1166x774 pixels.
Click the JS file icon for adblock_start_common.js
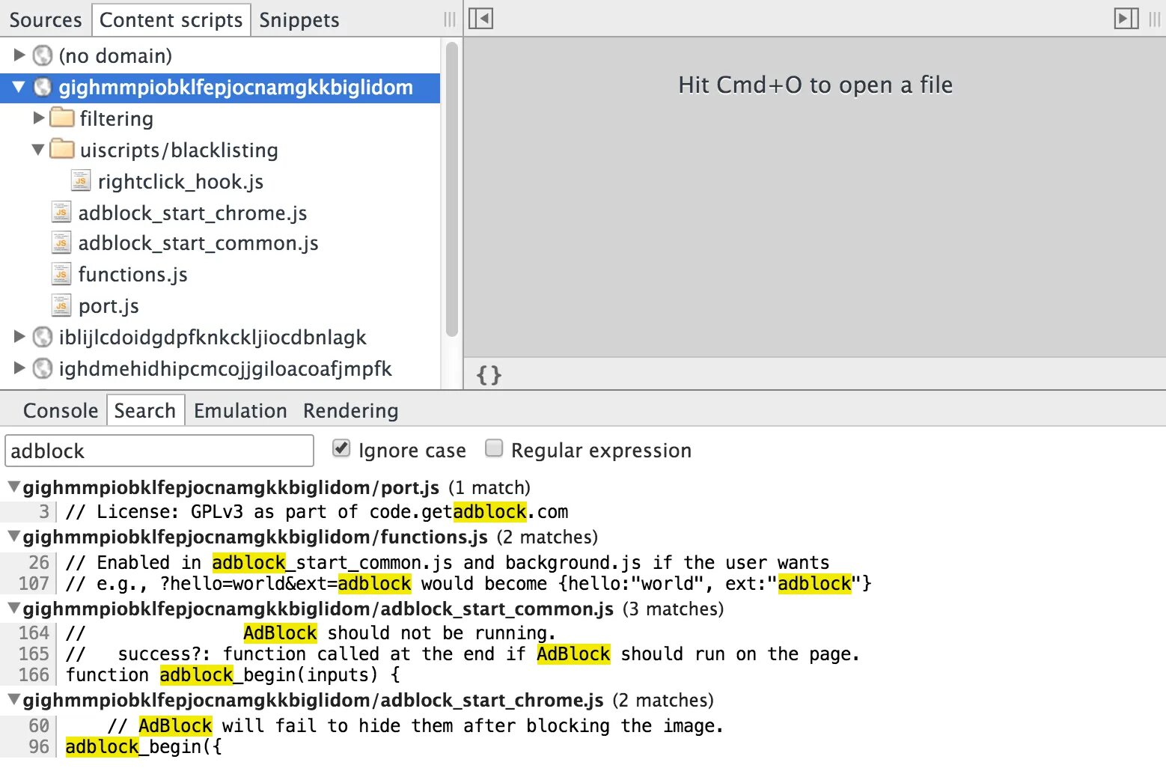[61, 243]
